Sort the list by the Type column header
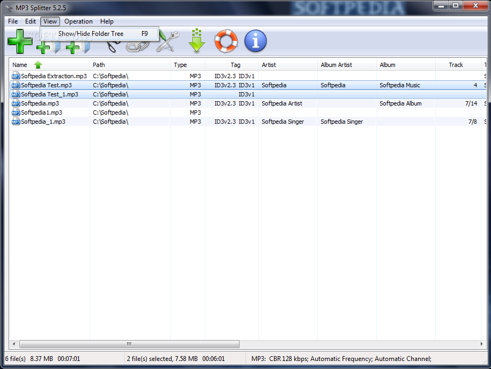Image resolution: width=491 pixels, height=369 pixels. coord(188,65)
